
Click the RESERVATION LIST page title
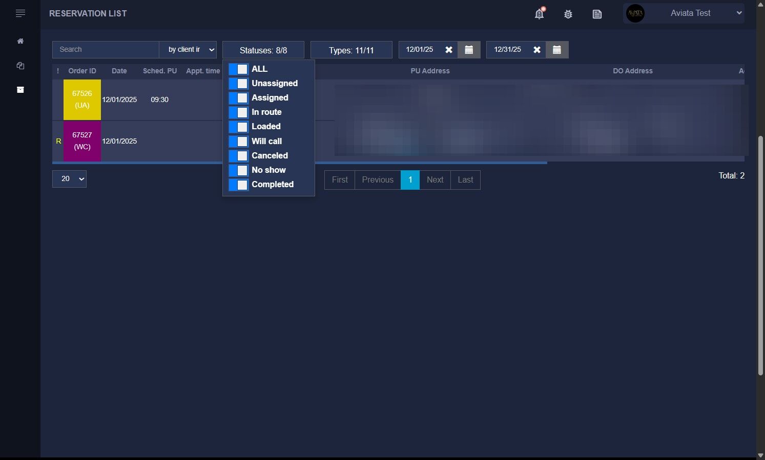click(88, 14)
